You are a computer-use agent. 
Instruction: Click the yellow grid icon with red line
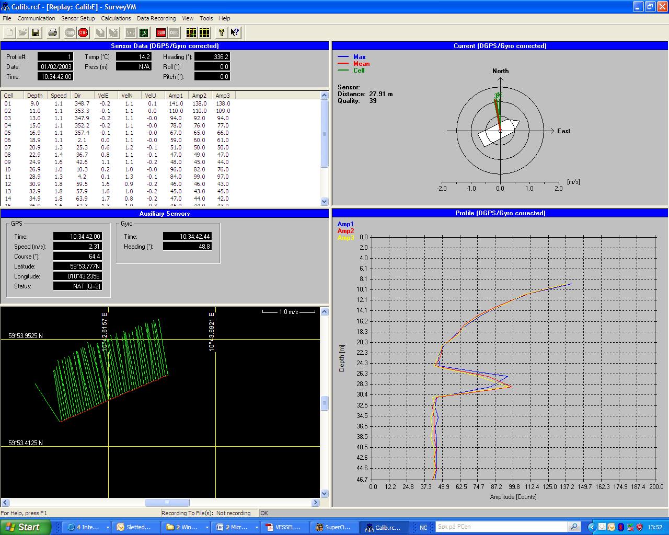191,33
